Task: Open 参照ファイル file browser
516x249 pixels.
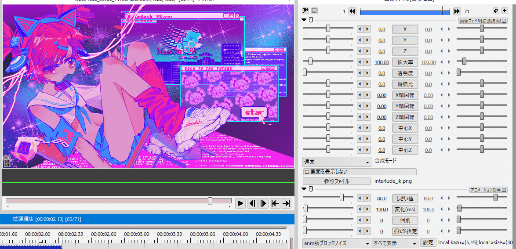Action: click(337, 181)
